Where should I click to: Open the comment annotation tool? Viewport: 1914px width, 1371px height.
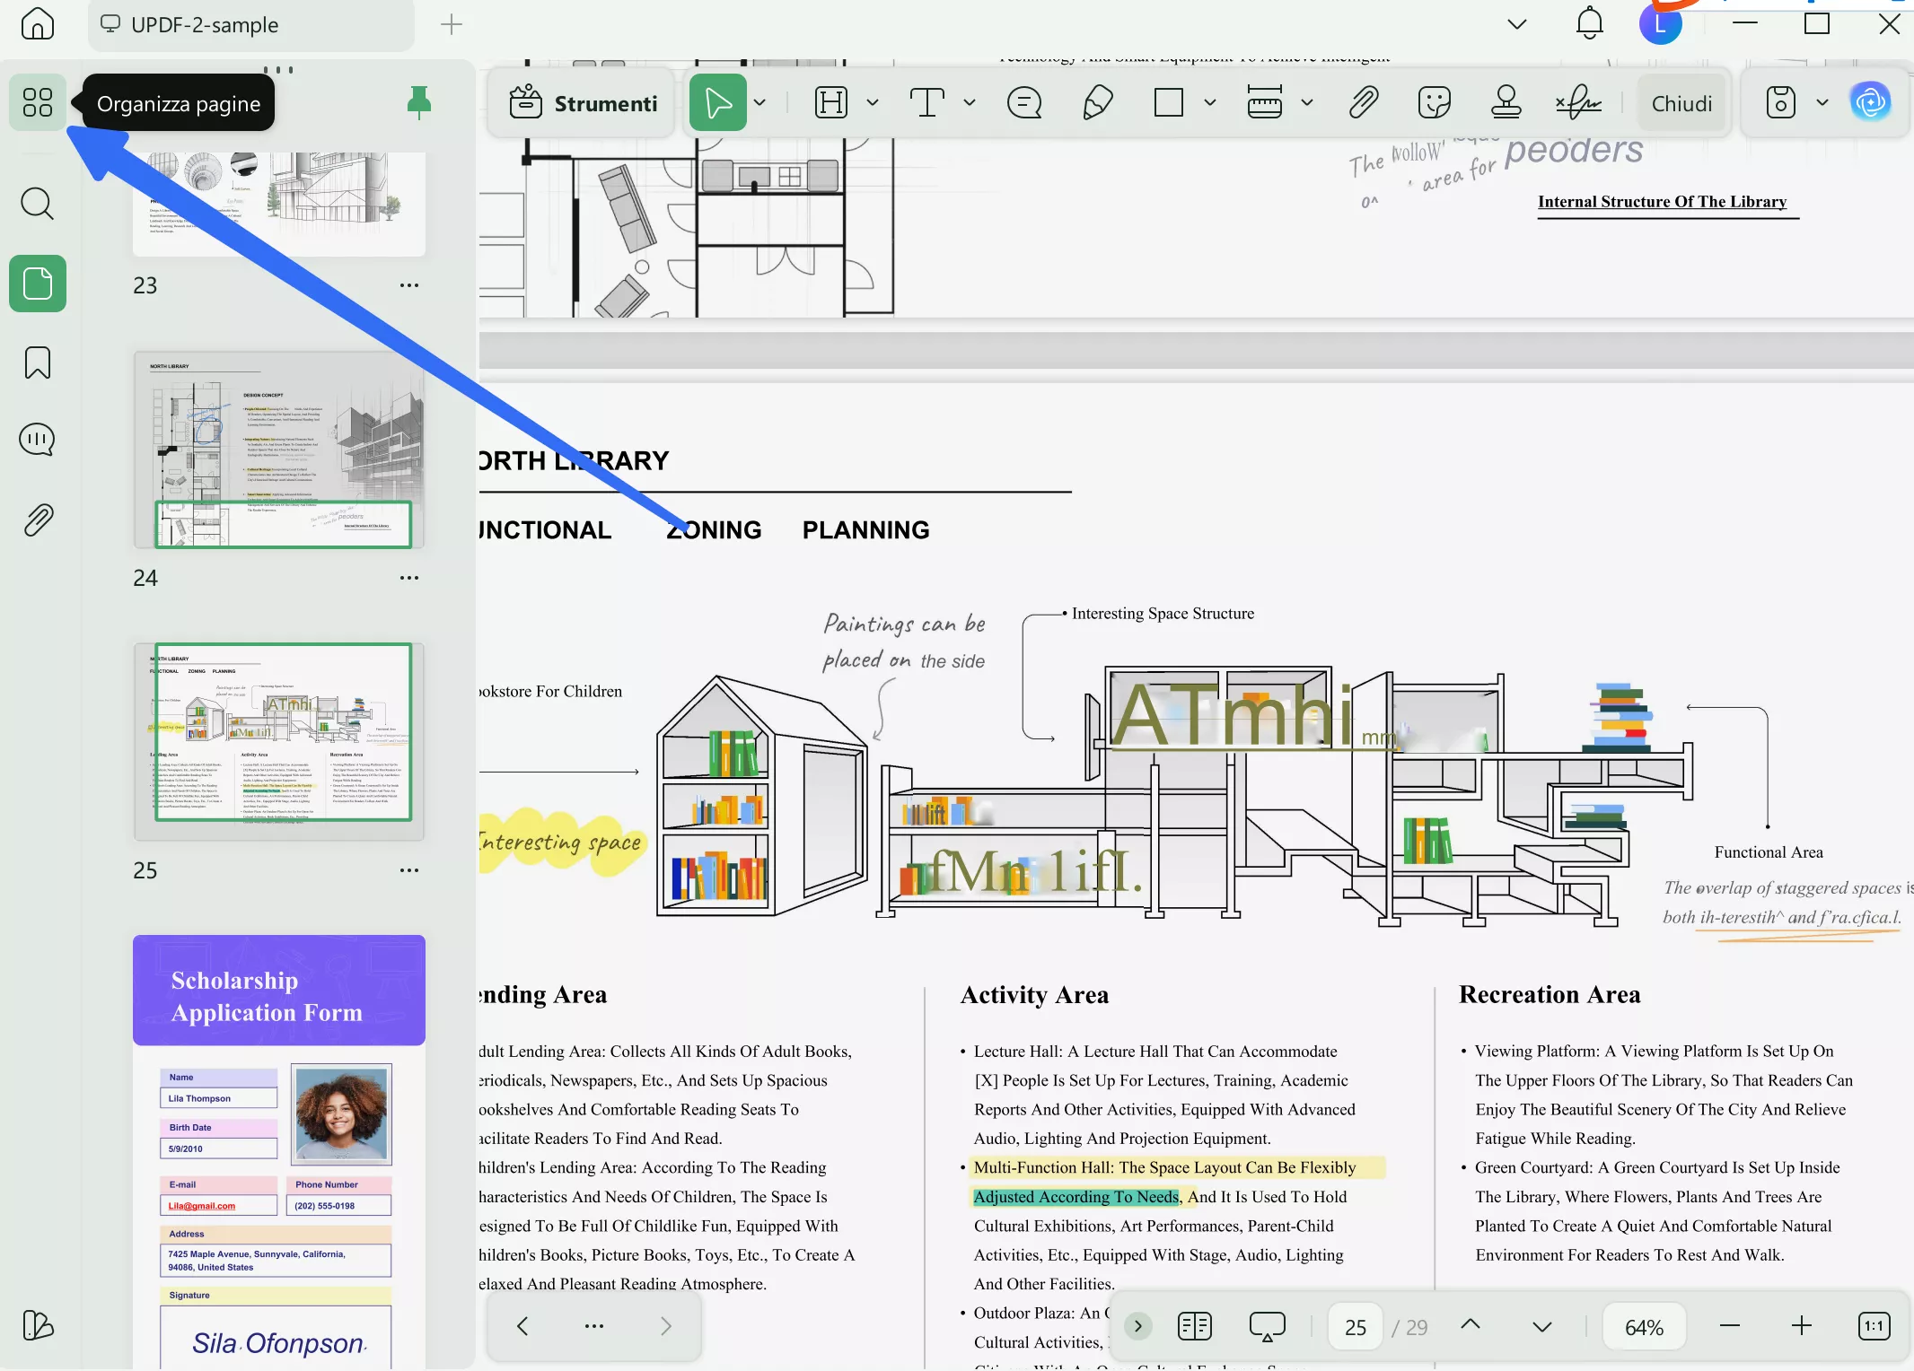coord(1023,102)
